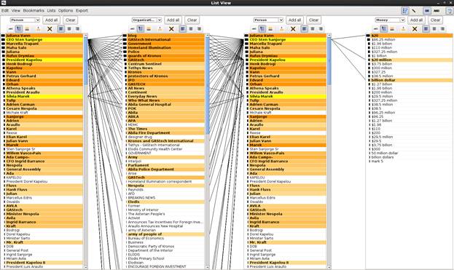
Task: Click Clear for Organization list
Action: (x=192, y=20)
